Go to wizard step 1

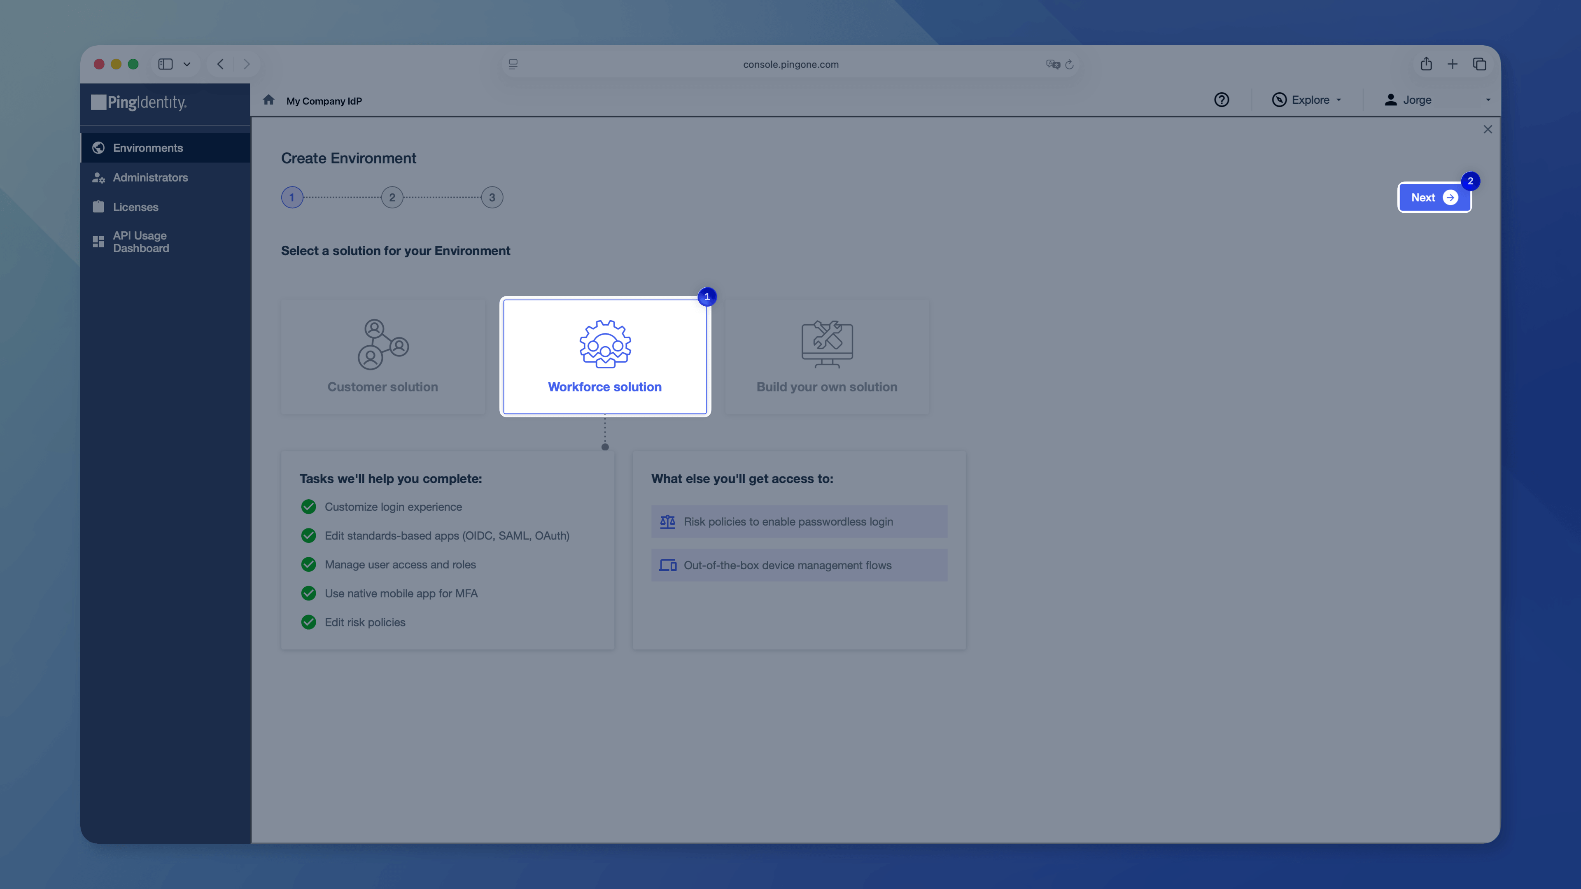[292, 197]
